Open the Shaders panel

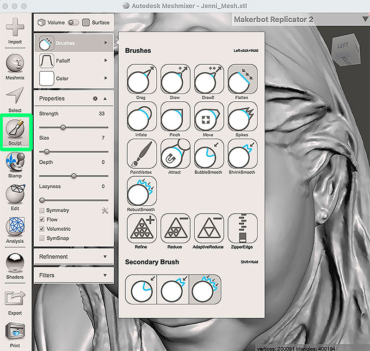[x=15, y=266]
